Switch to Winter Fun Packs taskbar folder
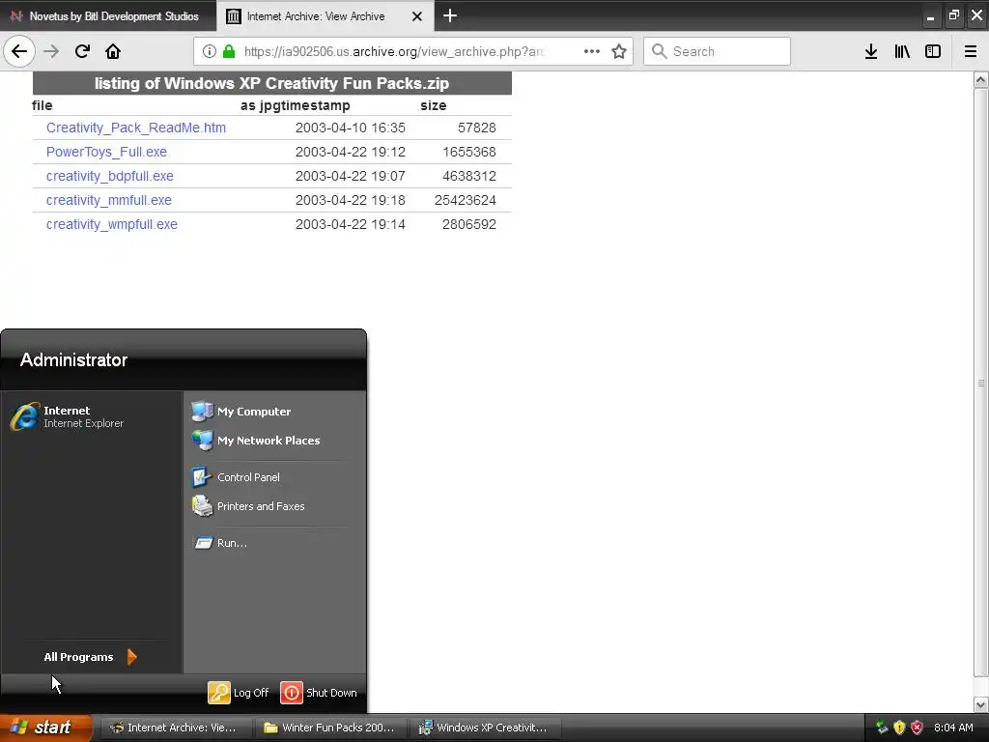Screen dimensions: 989x742 click(330, 728)
